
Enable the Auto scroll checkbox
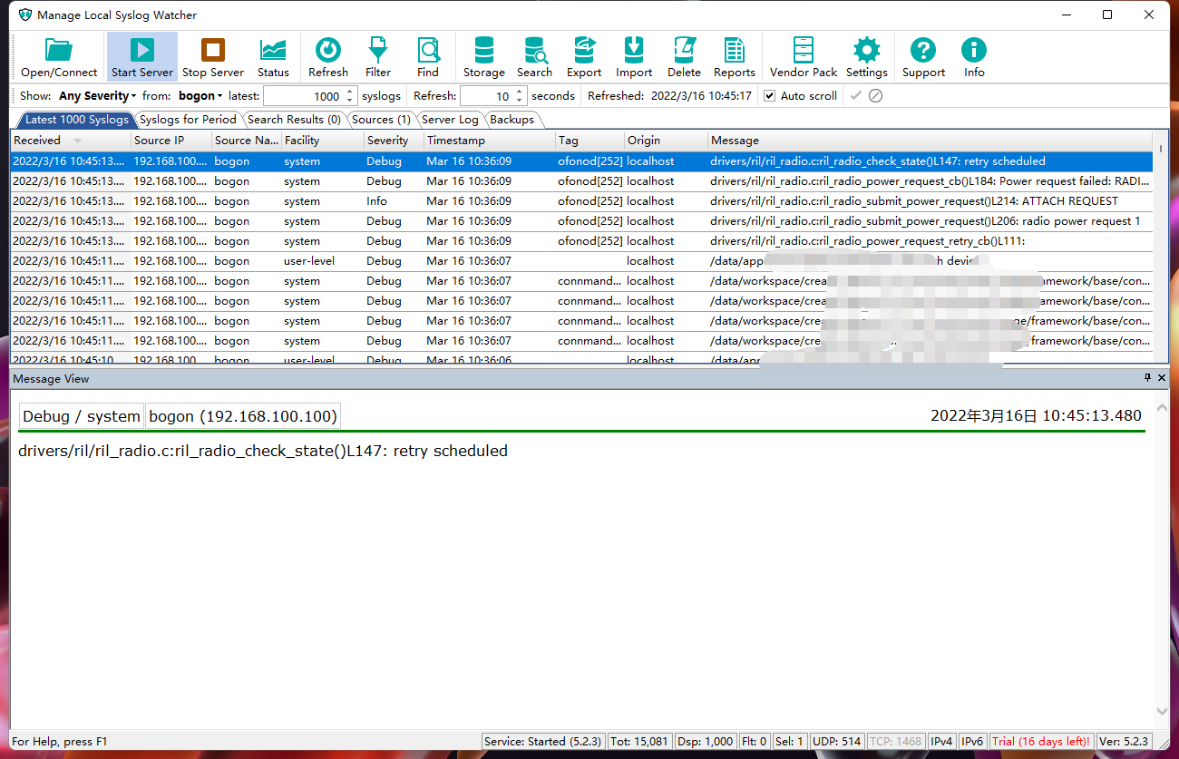coord(769,95)
